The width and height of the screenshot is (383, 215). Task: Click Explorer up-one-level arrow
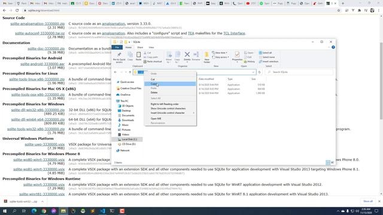(x=130, y=72)
